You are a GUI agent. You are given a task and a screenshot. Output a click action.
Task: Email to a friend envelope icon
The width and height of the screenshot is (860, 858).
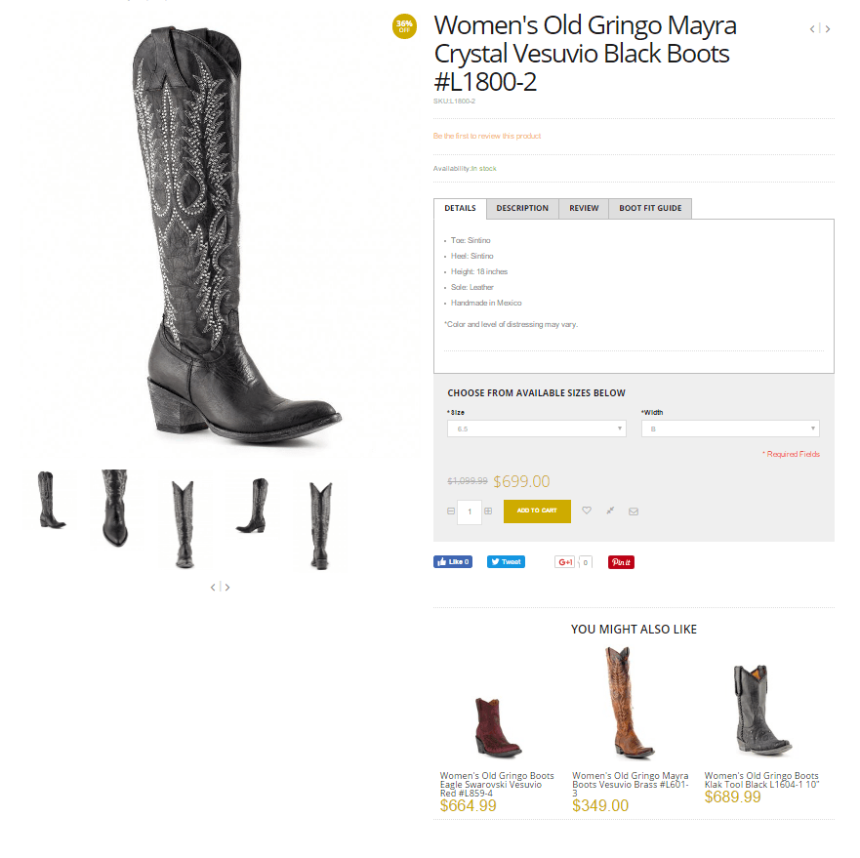pos(634,511)
